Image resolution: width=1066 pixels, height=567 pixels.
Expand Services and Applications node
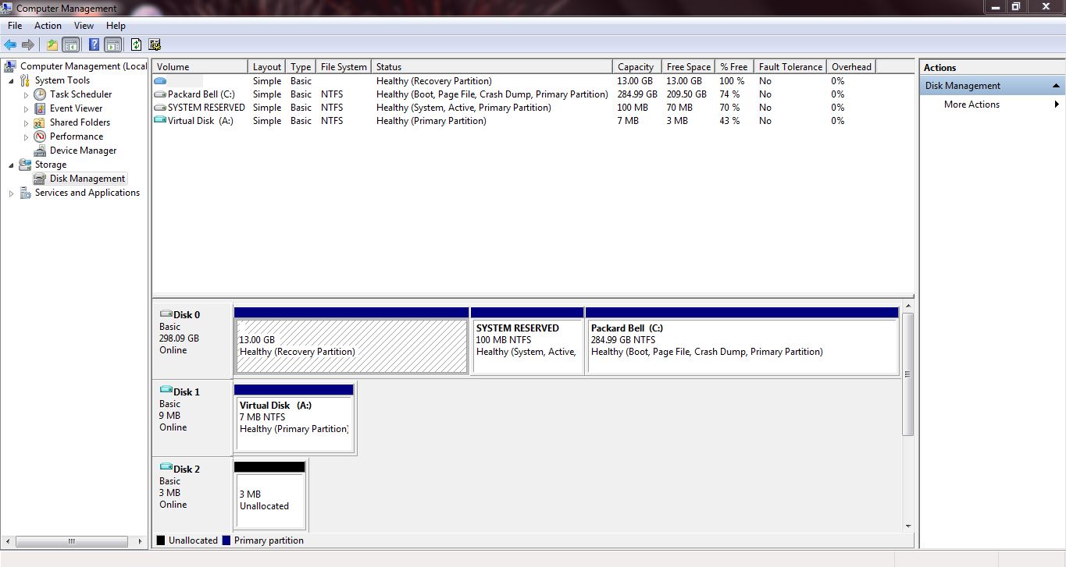pos(11,193)
